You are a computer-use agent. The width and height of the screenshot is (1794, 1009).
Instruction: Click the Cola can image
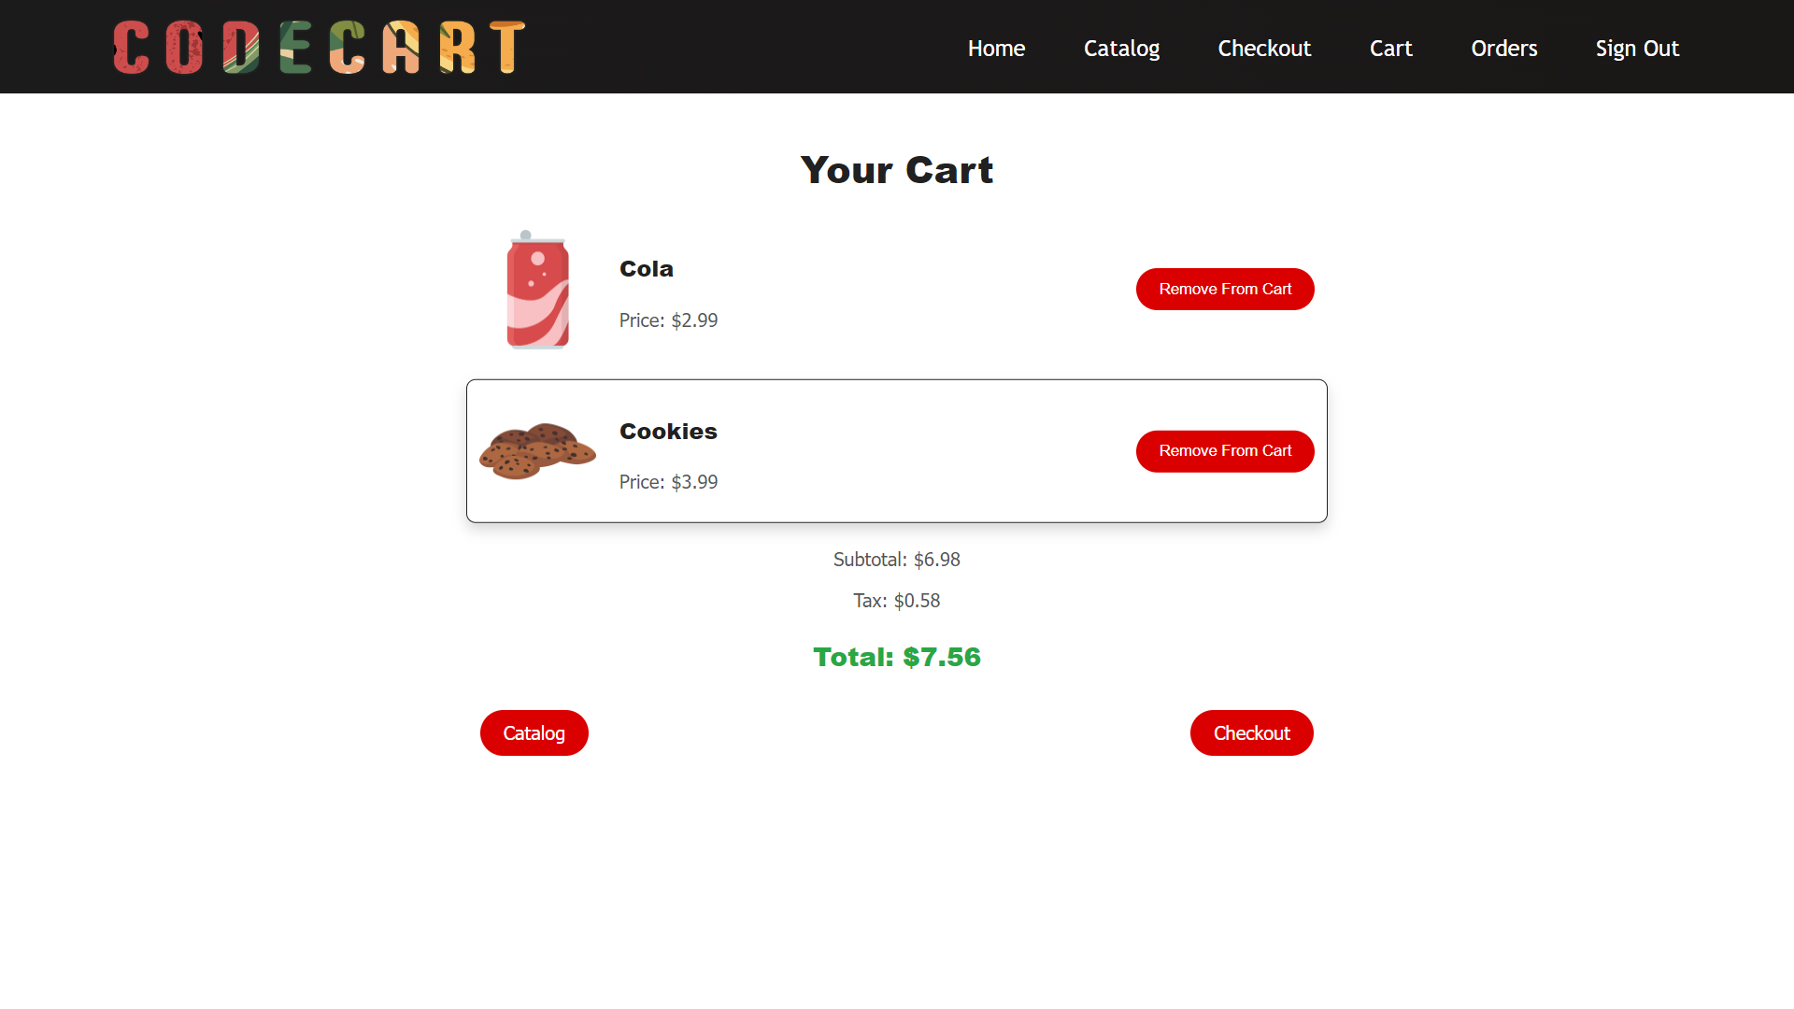[537, 290]
